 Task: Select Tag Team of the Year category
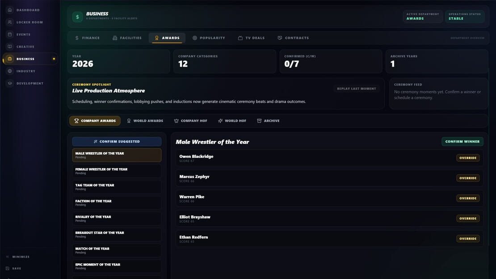(x=117, y=187)
